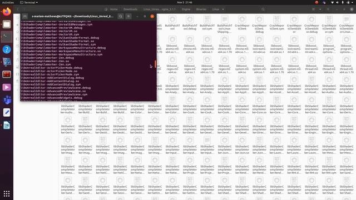The height and width of the screenshot is (200, 356).
Task: Click the Terminal window title bar text
Action: pyautogui.click(x=73, y=16)
